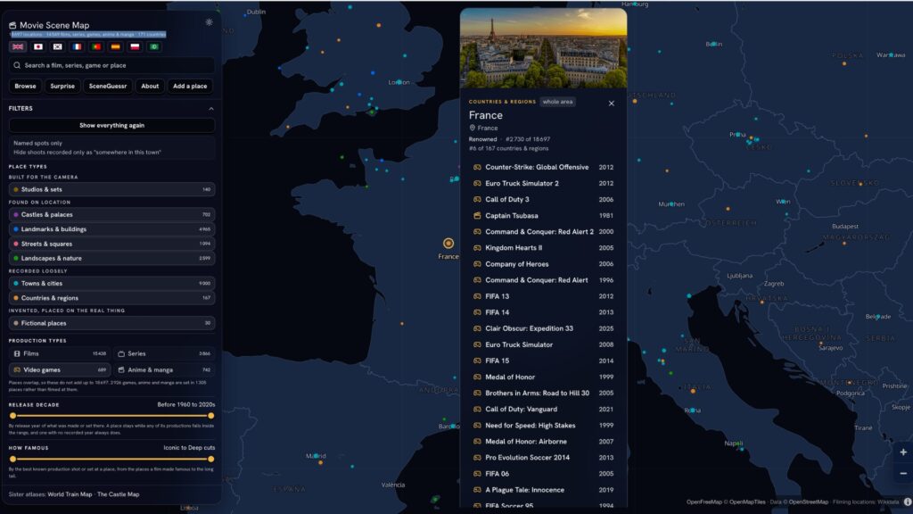Switch language with the South Korean flag
The image size is (913, 514).
(58, 46)
